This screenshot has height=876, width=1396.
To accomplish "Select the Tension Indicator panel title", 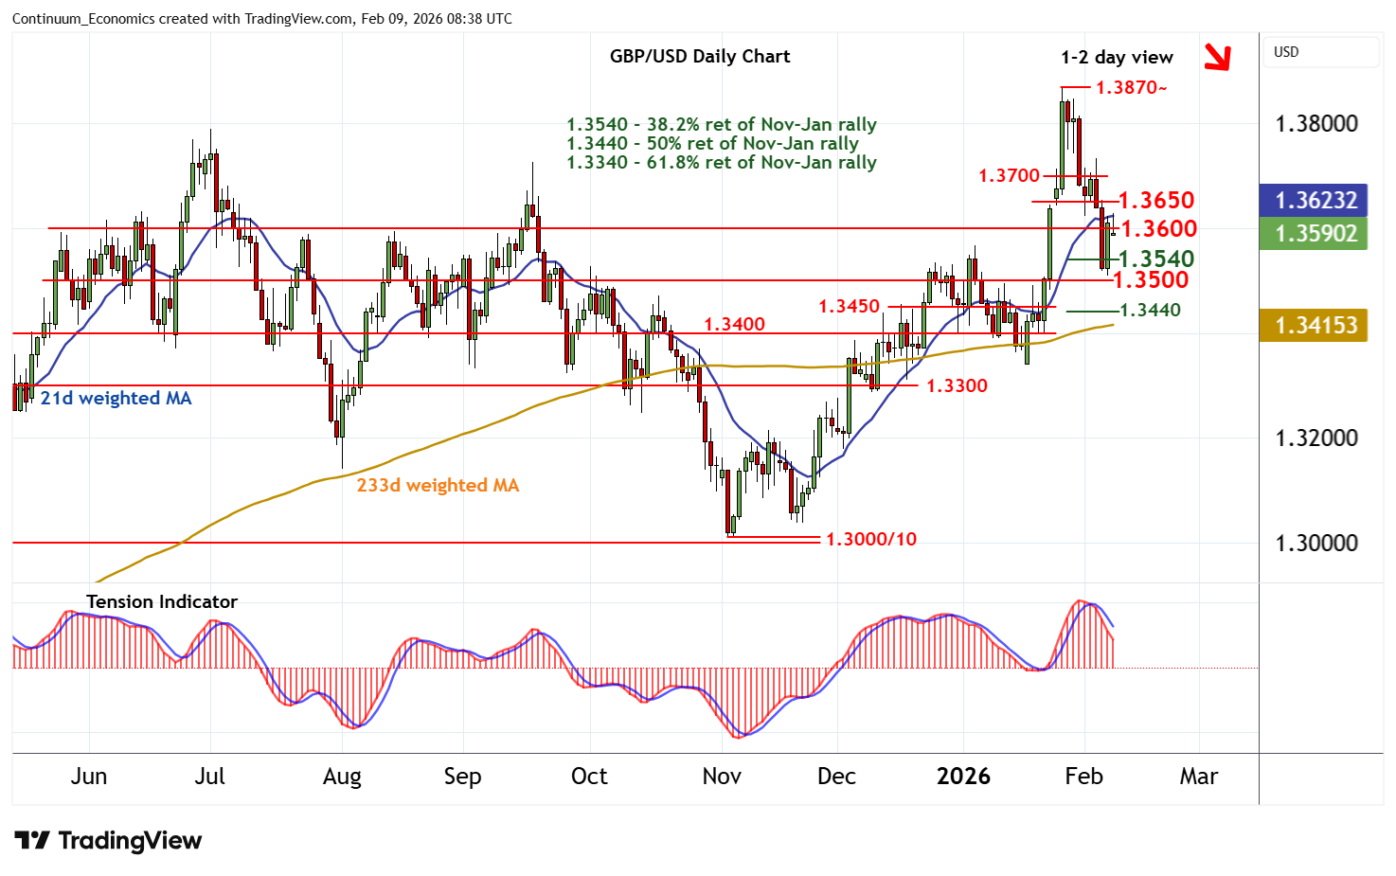I will point(162,602).
